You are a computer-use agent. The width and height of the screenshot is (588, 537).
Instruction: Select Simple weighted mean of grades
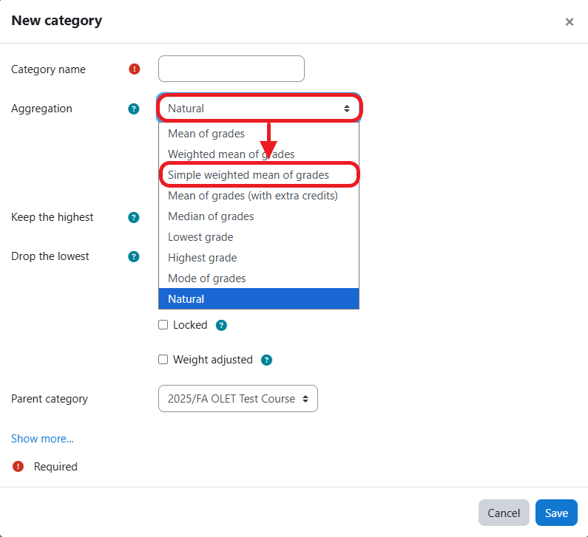coord(249,175)
